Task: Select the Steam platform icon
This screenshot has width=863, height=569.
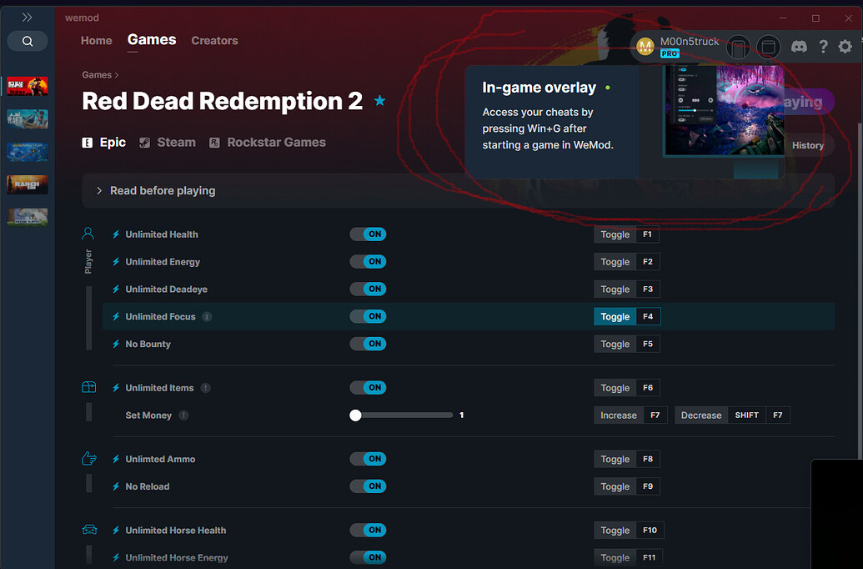Action: (x=145, y=142)
